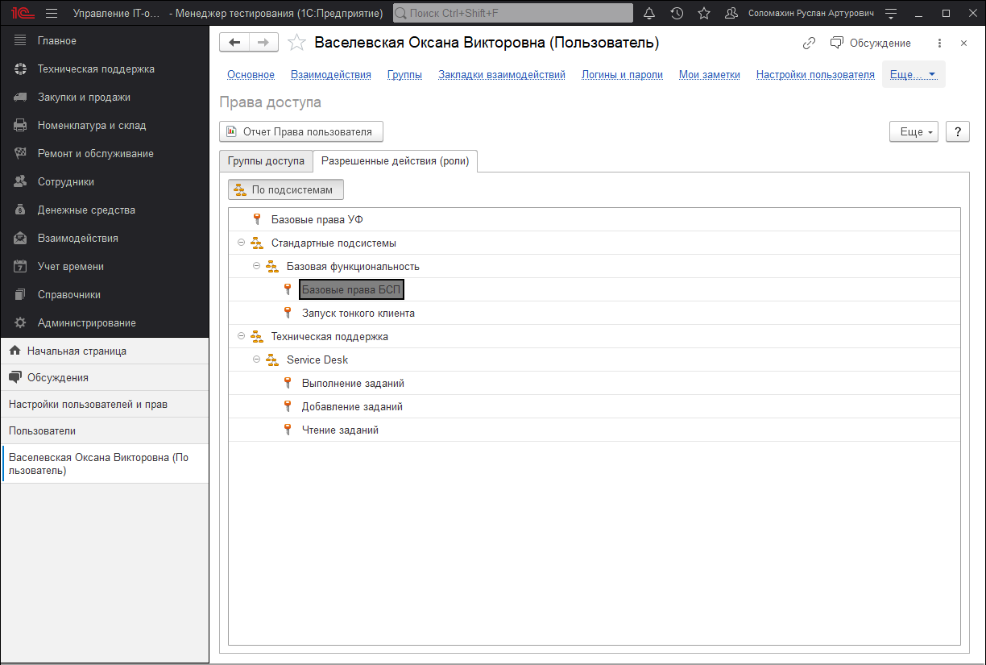Expand the Еще… navigation dropdown
The image size is (986, 665).
coord(913,74)
